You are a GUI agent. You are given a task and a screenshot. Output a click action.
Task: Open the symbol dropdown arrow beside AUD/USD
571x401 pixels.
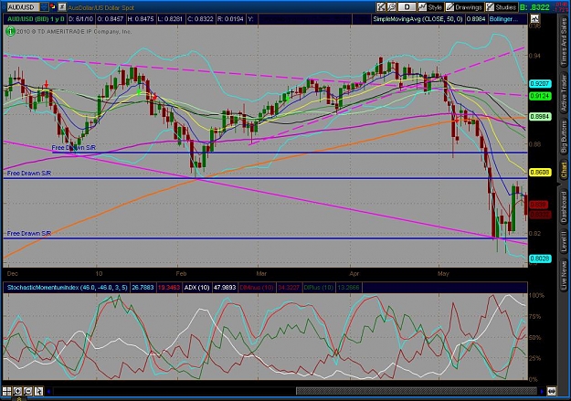(x=44, y=6)
